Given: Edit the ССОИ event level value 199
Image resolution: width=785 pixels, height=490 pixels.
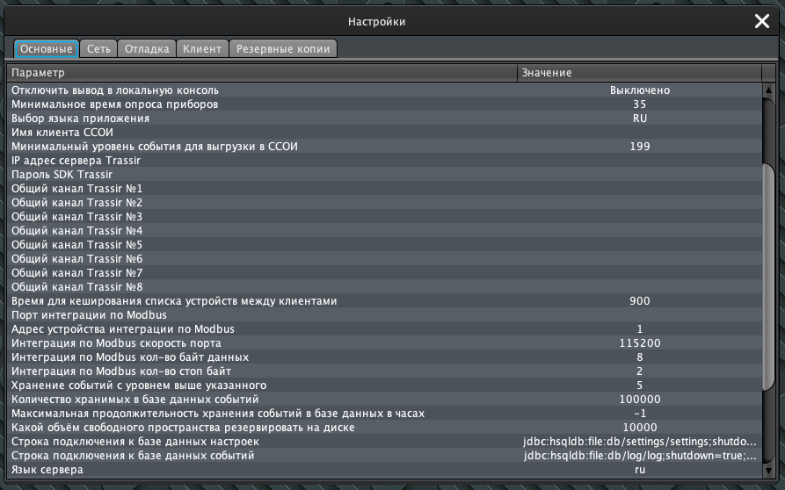Looking at the screenshot, I should [639, 147].
